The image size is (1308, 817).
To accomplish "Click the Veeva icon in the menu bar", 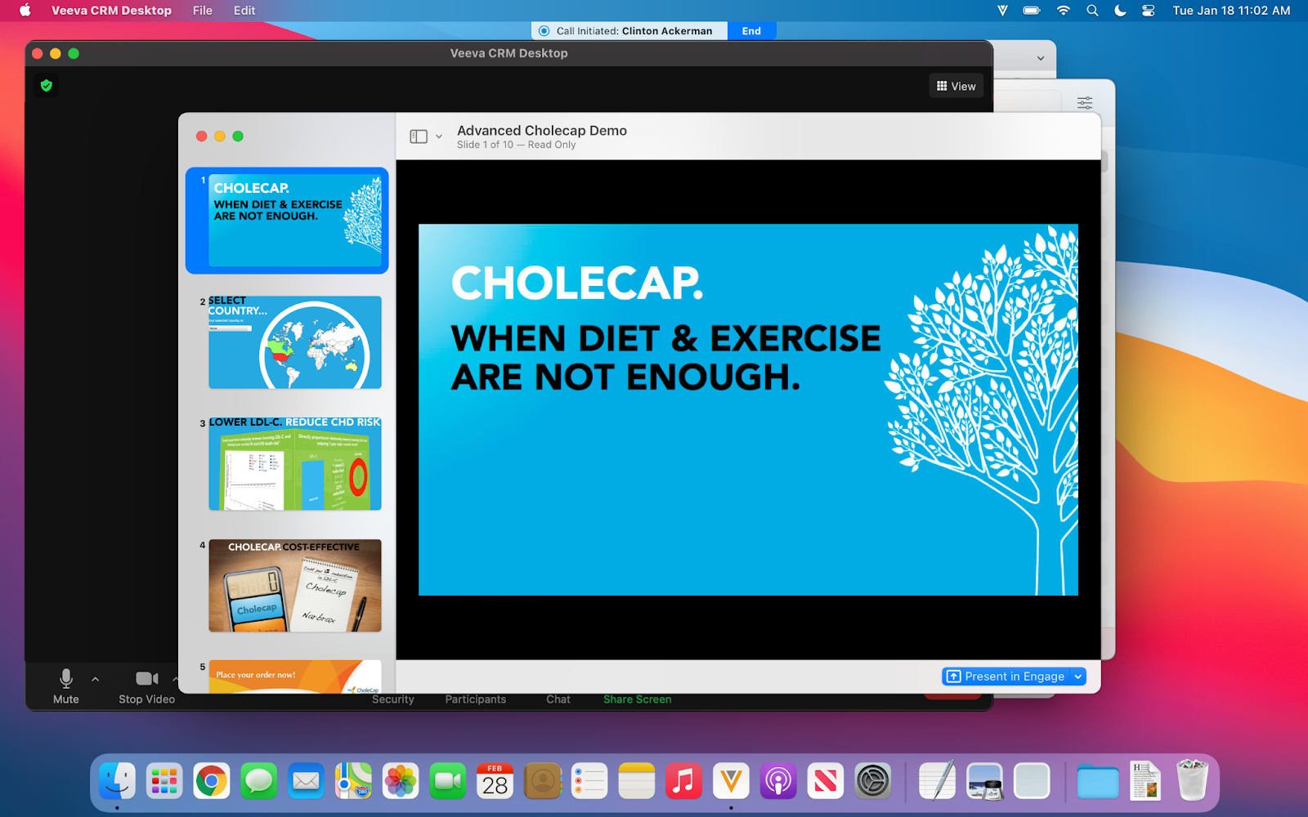I will [x=1002, y=11].
